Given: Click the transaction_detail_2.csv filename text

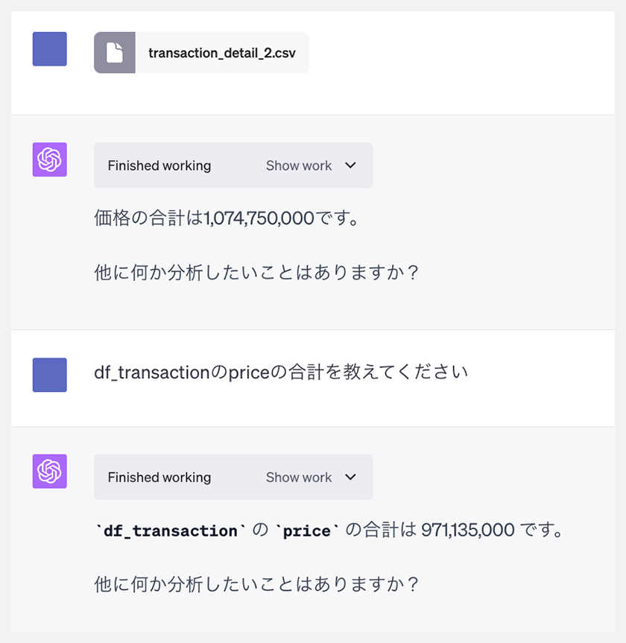Looking at the screenshot, I should 222,53.
